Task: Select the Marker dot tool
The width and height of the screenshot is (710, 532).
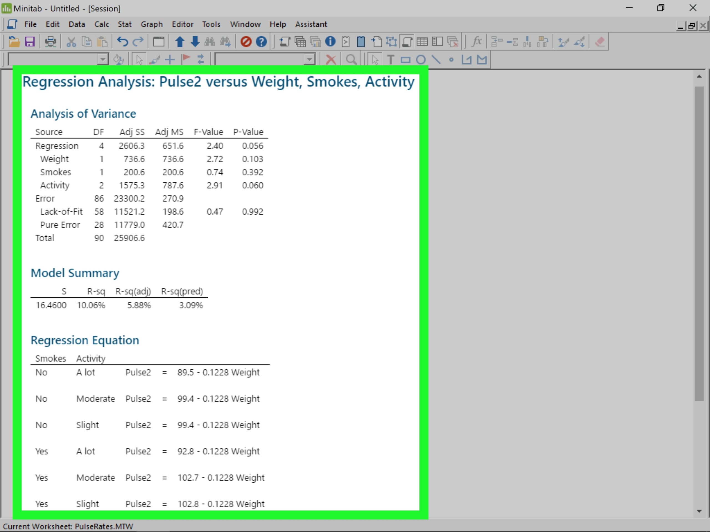Action: pos(451,60)
